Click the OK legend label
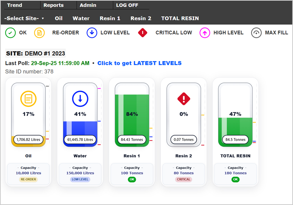The height and width of the screenshot is (205, 293). click(x=23, y=32)
